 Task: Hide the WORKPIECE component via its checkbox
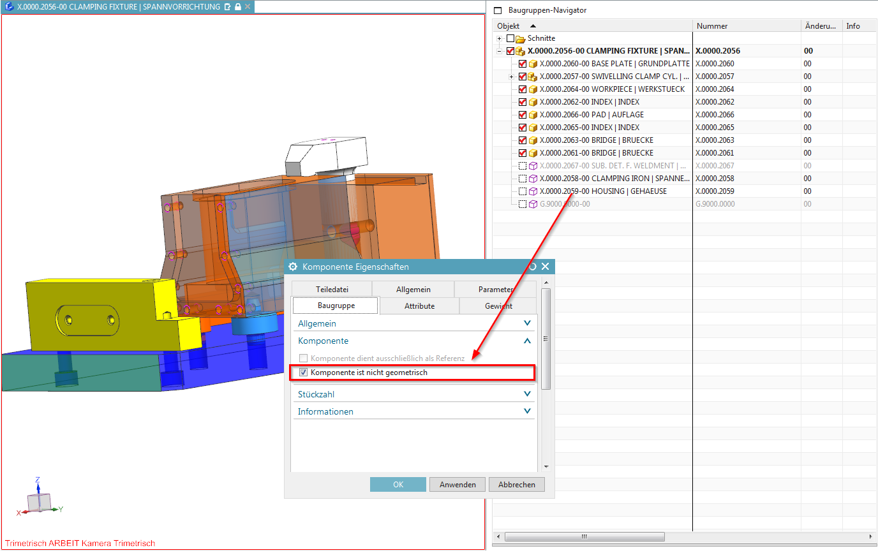point(523,89)
